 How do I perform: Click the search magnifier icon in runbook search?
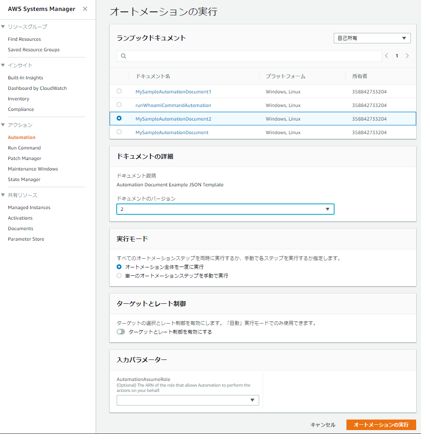124,56
